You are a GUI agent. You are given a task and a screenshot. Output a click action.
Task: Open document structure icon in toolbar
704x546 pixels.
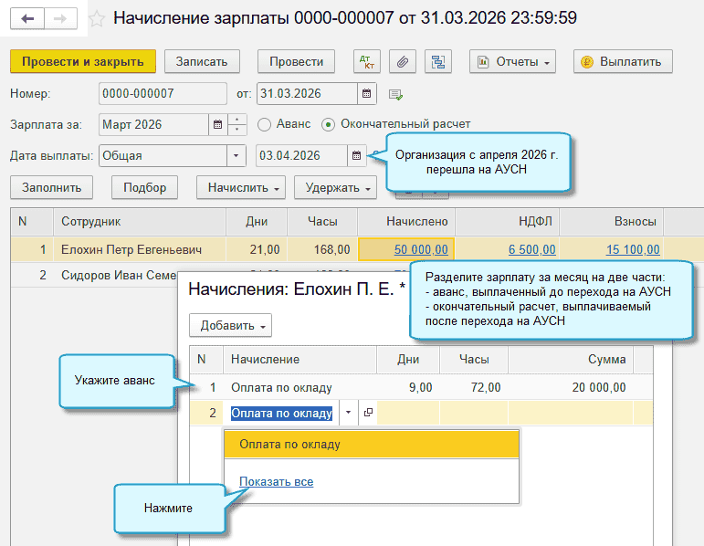coord(439,62)
